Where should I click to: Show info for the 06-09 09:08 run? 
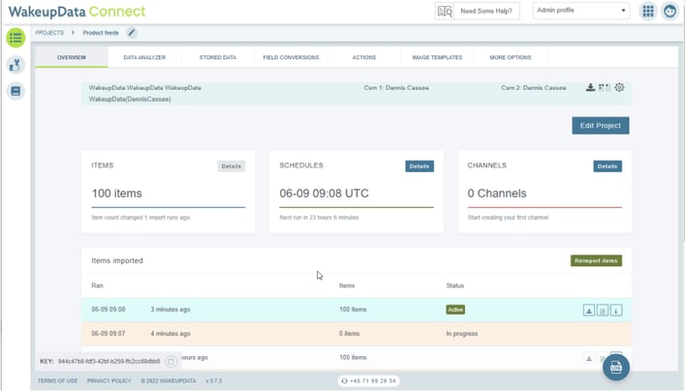pos(616,311)
